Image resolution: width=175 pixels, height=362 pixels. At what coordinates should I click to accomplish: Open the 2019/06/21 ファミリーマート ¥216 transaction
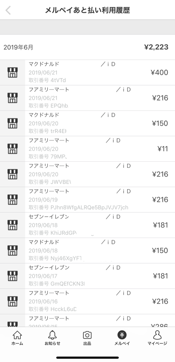(87, 98)
